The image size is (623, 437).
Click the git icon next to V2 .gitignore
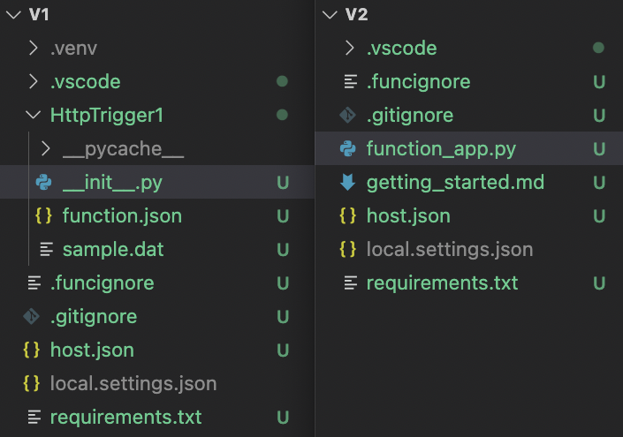[348, 116]
